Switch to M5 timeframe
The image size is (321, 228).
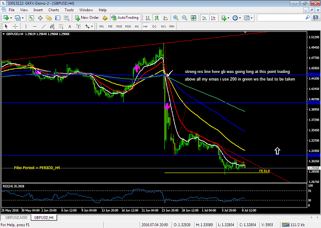click(110, 26)
